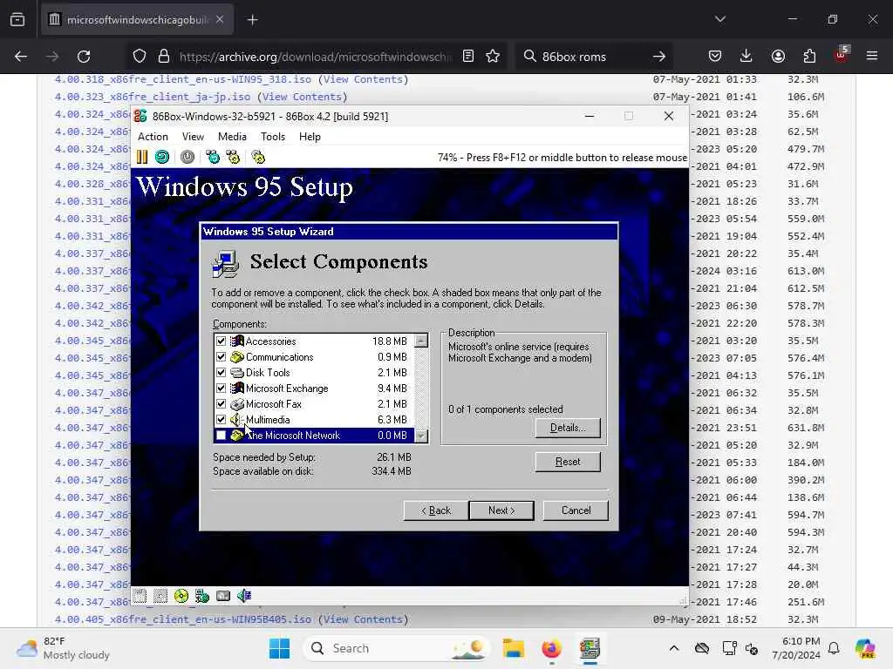The image size is (893, 669).
Task: Uncheck Microsoft Exchange checkbox
Action: 221,389
